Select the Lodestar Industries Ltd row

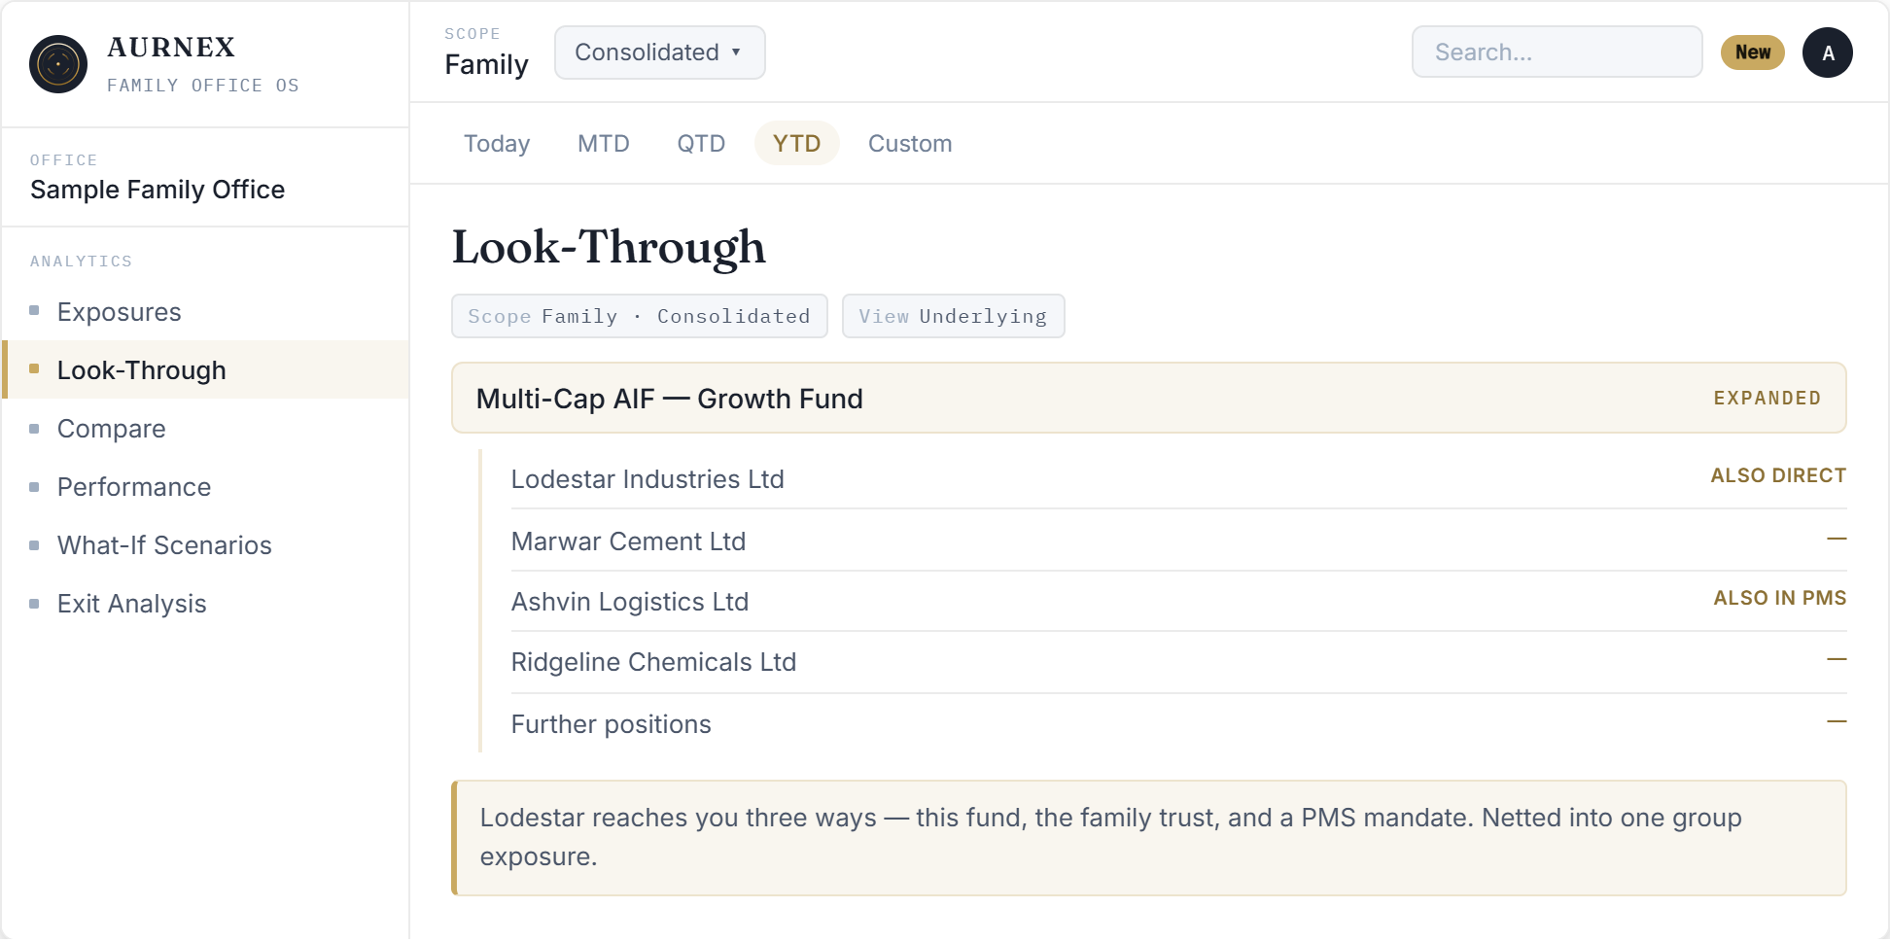click(1178, 478)
